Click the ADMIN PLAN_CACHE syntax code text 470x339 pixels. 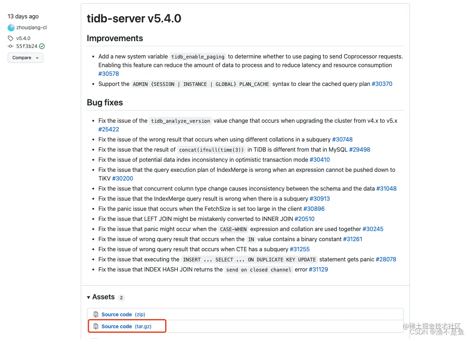point(201,84)
